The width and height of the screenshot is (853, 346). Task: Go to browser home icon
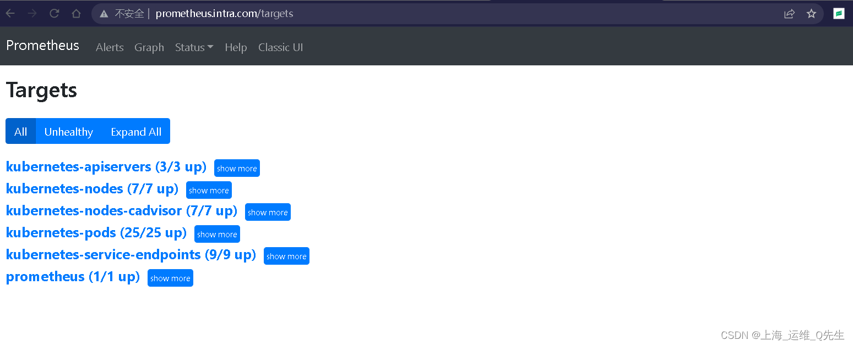76,14
